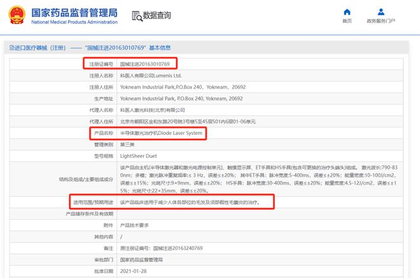Click the 产品技术要求 attachment entry
420x278 pixels.
134,226
